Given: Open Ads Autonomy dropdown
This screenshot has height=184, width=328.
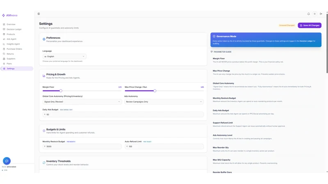Looking at the screenshot, I should pyautogui.click(x=164, y=101).
